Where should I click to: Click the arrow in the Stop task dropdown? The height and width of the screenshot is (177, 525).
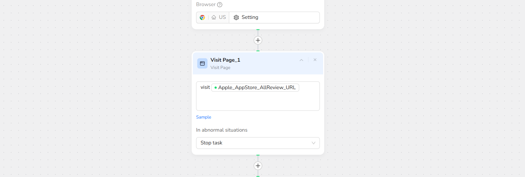click(x=313, y=143)
